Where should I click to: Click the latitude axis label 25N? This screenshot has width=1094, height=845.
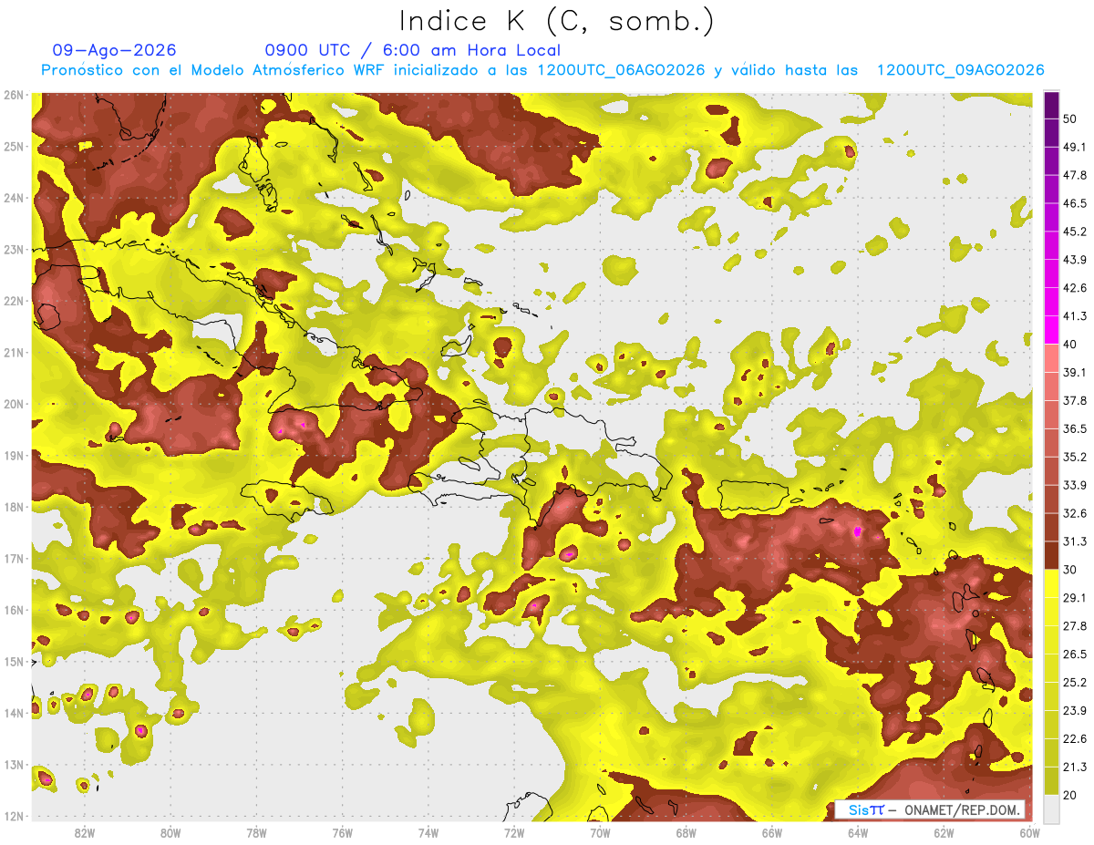[x=14, y=147]
